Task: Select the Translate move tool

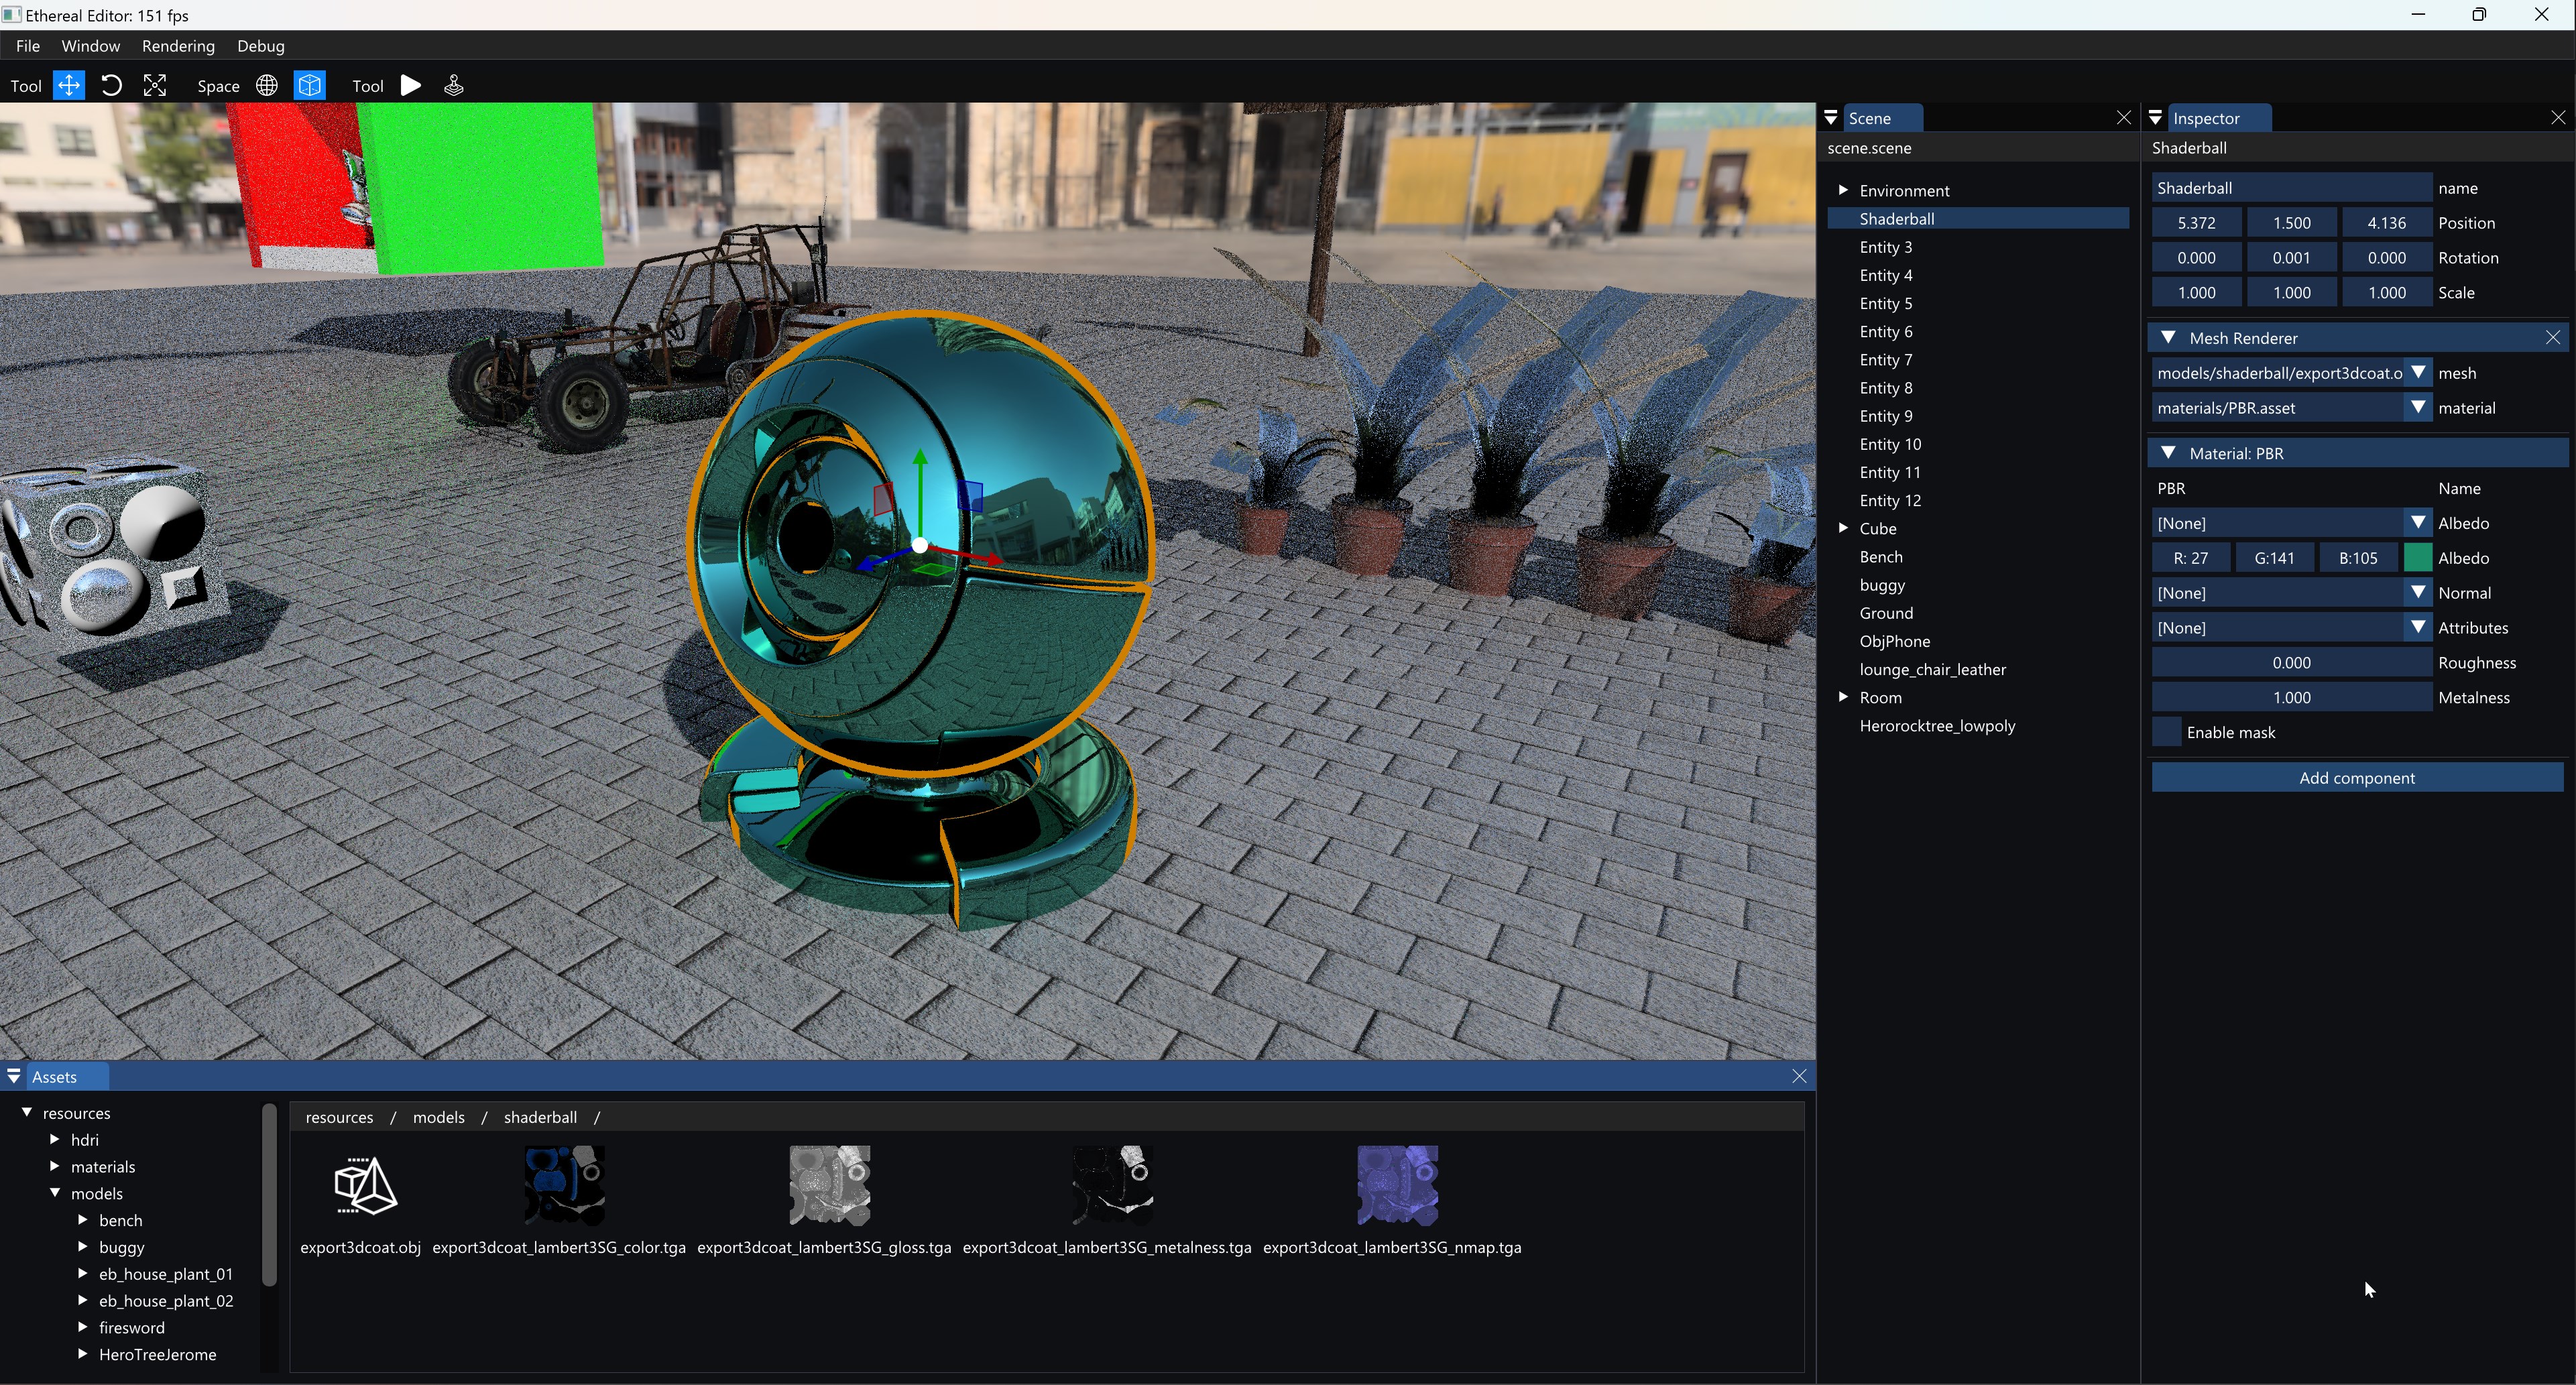Action: click(x=69, y=85)
